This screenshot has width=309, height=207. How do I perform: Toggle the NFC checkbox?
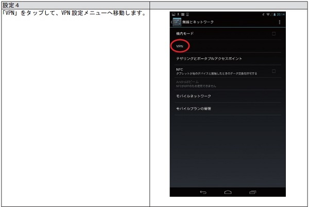273,71
